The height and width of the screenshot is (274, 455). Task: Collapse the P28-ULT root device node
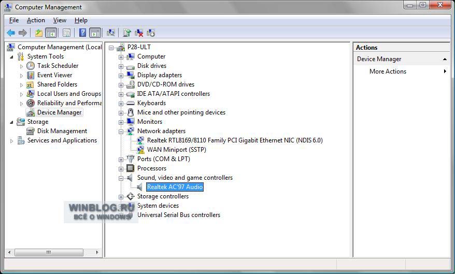click(111, 48)
